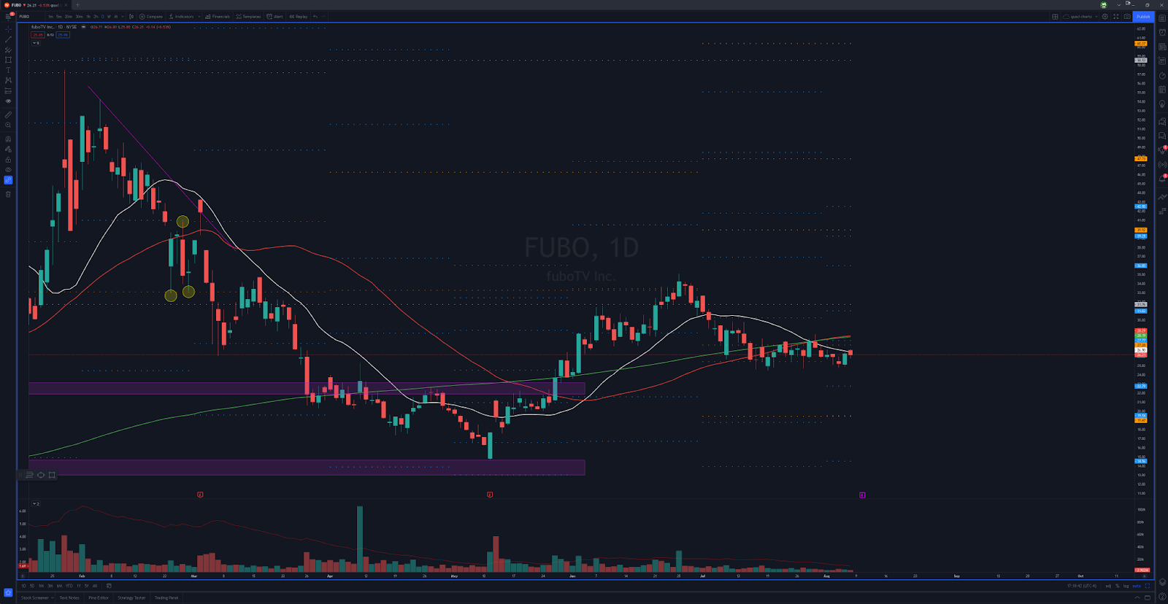This screenshot has height=604, width=1168.
Task: Open the indicator Templates menu
Action: [x=248, y=16]
